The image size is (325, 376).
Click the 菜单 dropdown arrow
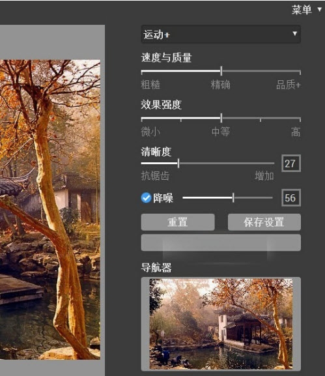tap(320, 10)
